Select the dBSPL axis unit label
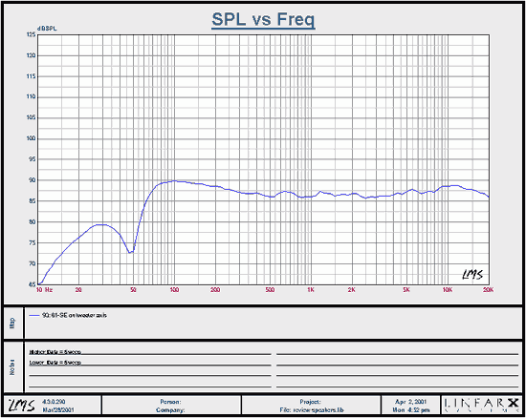Image resolution: width=526 pixels, height=418 pixels. pyautogui.click(x=47, y=29)
